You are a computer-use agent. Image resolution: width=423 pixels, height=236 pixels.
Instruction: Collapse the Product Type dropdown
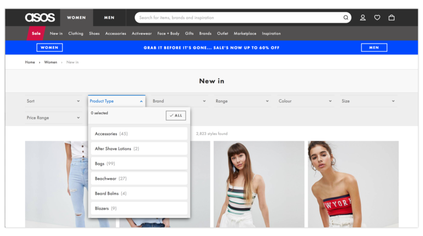116,101
